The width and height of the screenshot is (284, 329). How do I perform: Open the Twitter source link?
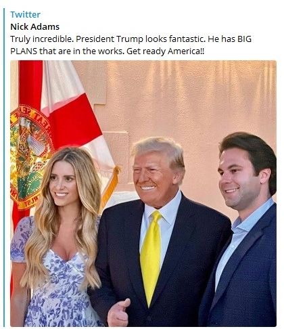point(25,14)
